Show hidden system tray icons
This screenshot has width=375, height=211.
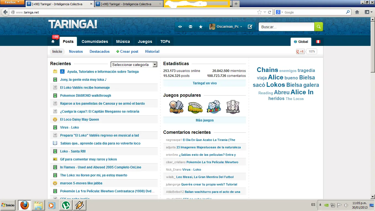pyautogui.click(x=320, y=205)
